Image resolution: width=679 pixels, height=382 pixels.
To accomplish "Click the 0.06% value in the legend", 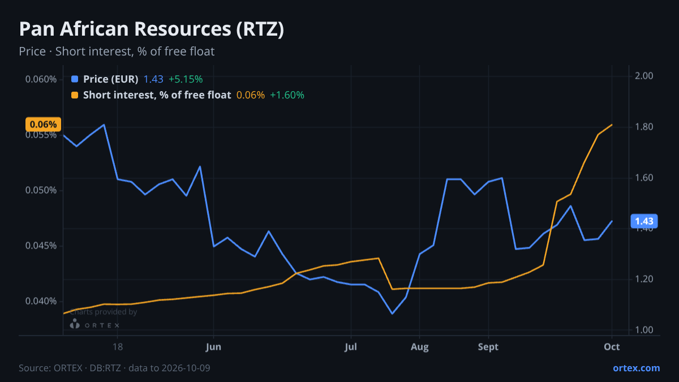I will tap(251, 95).
